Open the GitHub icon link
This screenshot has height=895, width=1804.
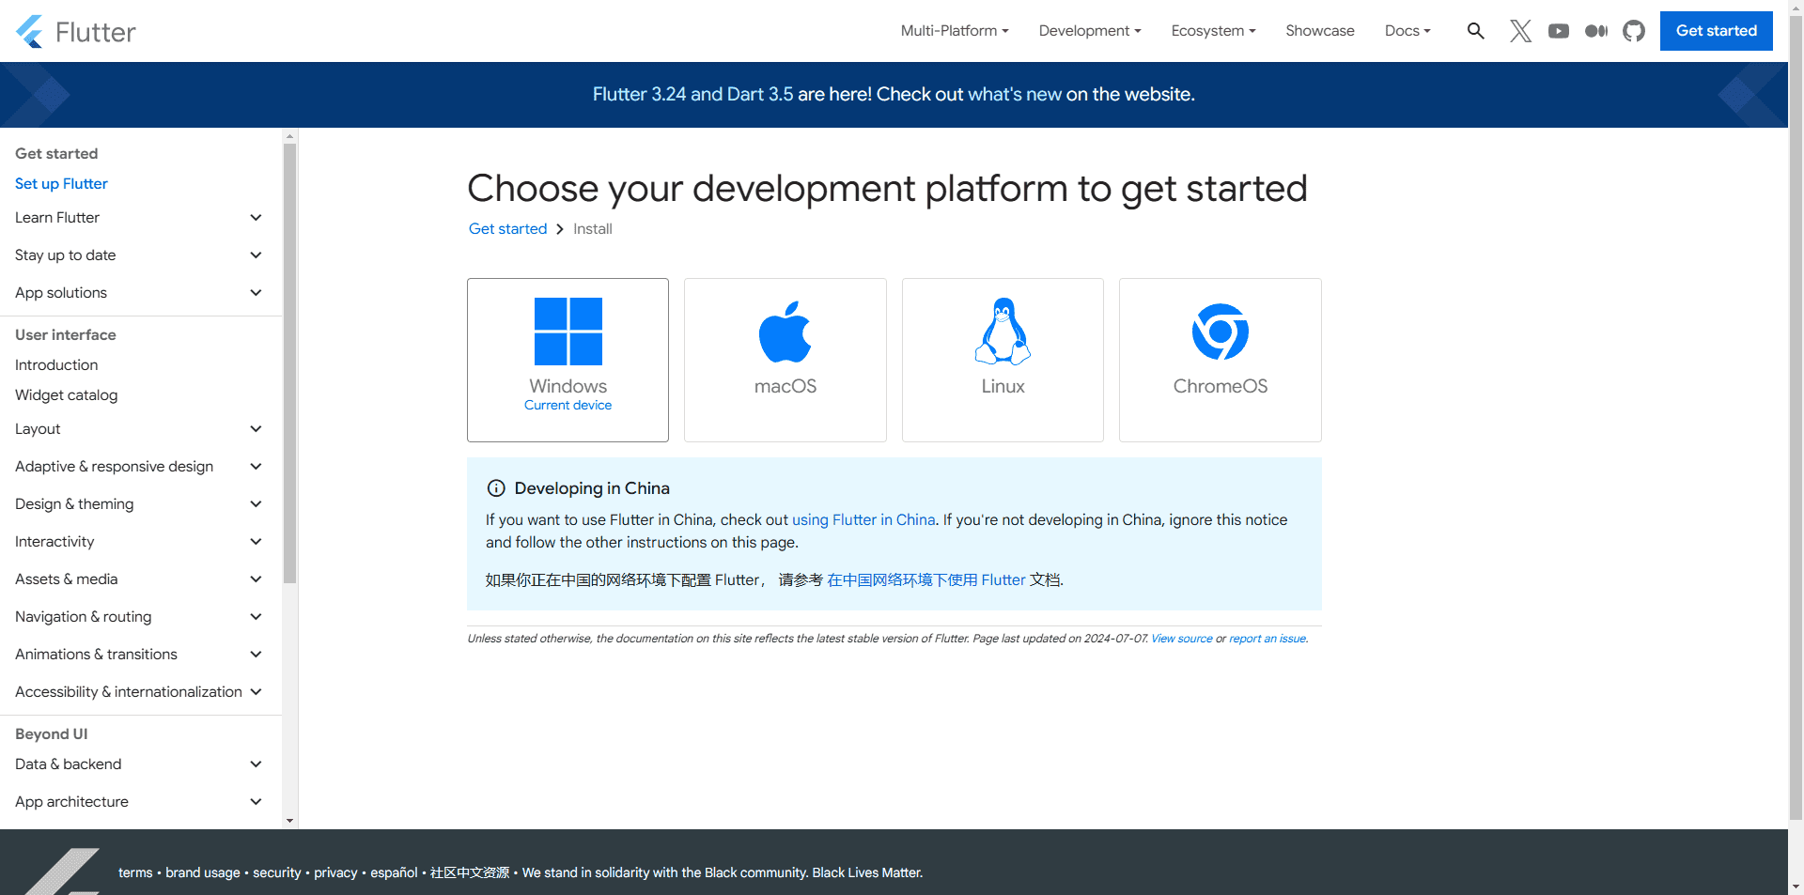pos(1634,31)
